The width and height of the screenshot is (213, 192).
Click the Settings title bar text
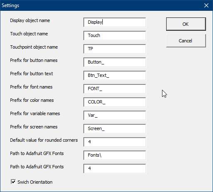click(10, 5)
